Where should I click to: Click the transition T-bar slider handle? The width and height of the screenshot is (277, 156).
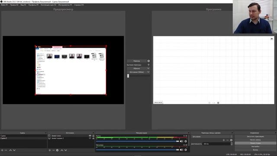point(128,76)
